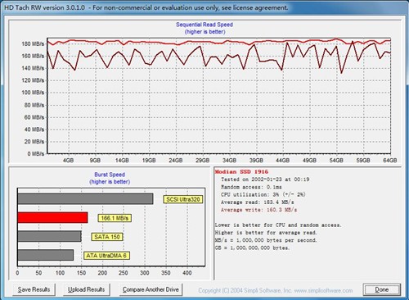409x300 pixels.
Task: Click the Save Results button
Action: (x=34, y=289)
